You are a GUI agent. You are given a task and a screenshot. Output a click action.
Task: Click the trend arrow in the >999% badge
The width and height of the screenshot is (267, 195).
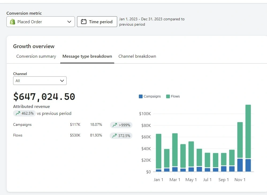click(115, 125)
